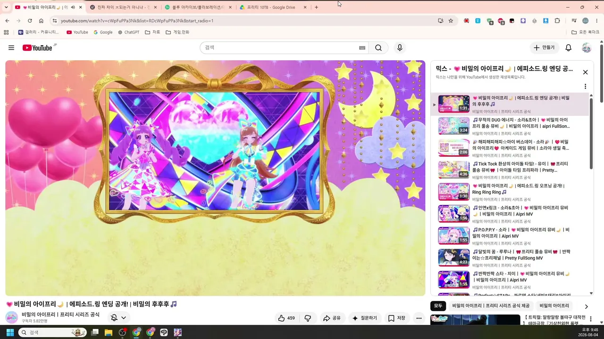Click the playlist panel scrollbar
The width and height of the screenshot is (604, 339).
click(x=591, y=133)
